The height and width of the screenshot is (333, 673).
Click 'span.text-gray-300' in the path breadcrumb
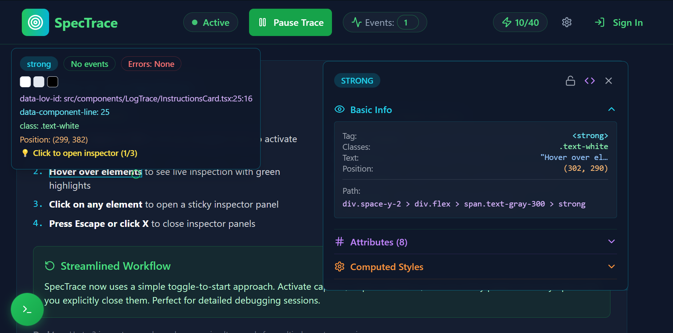click(x=504, y=204)
